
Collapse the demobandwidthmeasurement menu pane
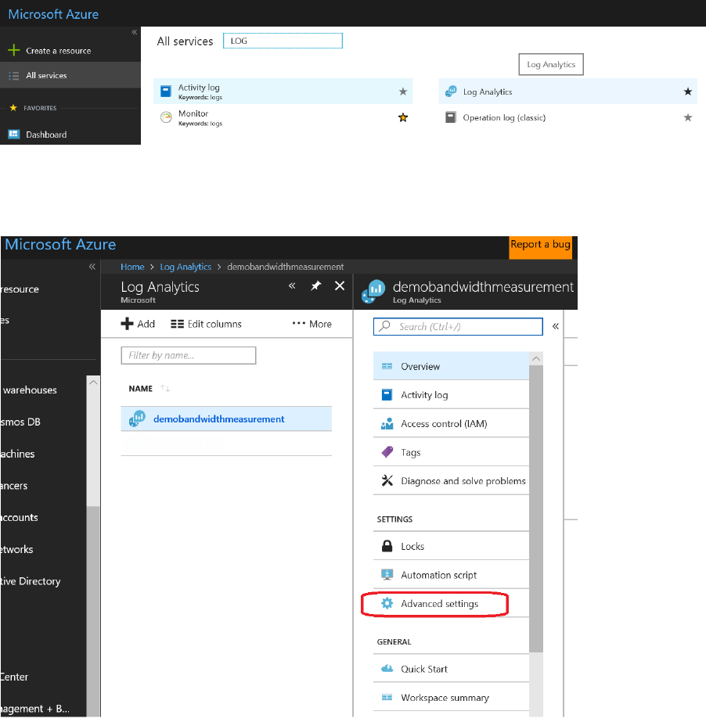coord(555,326)
